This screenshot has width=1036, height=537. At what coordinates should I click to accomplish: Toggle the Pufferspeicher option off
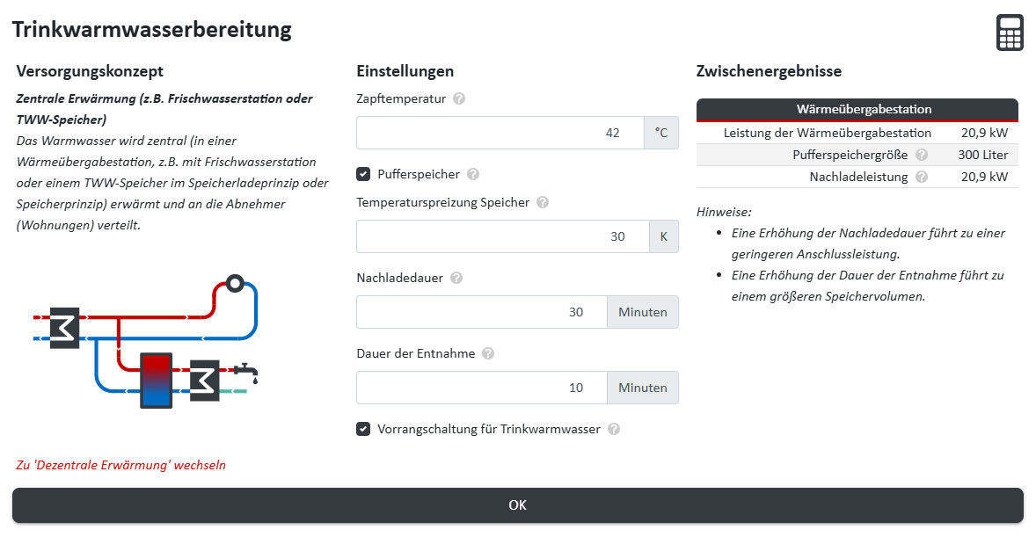[363, 174]
